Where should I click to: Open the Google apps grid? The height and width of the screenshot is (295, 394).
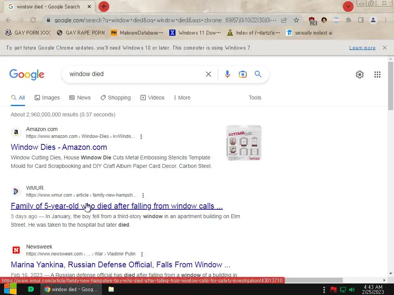pyautogui.click(x=377, y=75)
